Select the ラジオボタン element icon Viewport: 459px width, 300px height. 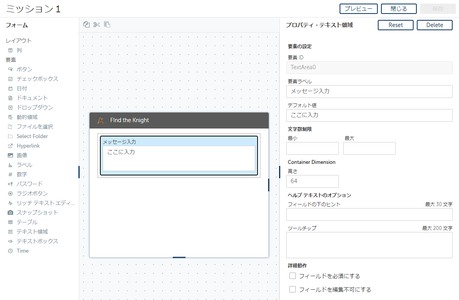pos(10,193)
